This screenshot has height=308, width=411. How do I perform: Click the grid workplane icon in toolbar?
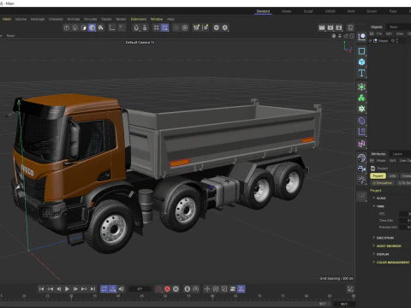[156, 27]
